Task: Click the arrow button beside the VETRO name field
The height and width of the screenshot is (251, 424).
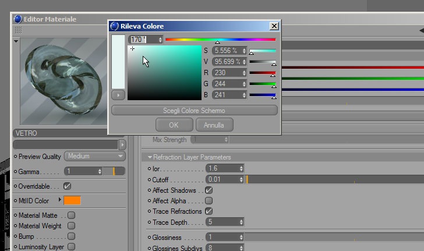Action: point(122,144)
